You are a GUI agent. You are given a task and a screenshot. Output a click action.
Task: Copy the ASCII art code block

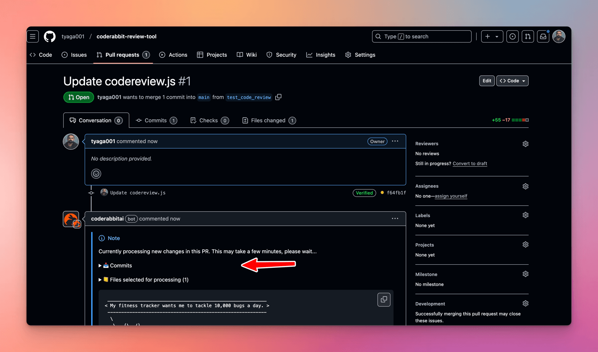384,300
